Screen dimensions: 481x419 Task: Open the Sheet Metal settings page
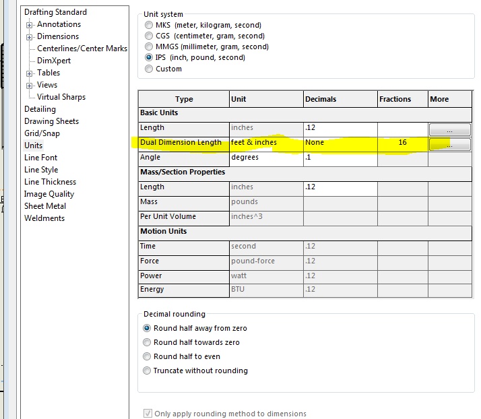pyautogui.click(x=45, y=206)
